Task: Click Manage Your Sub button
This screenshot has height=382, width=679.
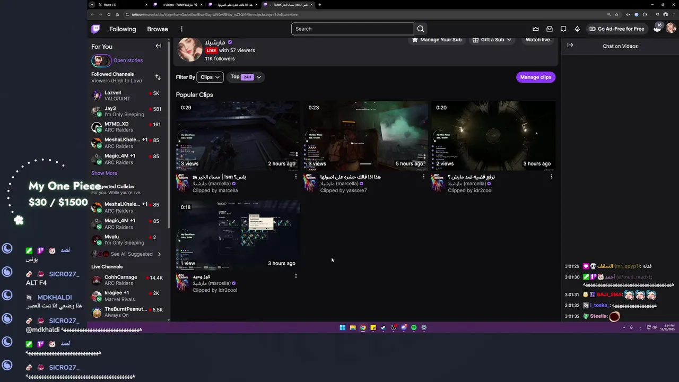Action: (437, 40)
